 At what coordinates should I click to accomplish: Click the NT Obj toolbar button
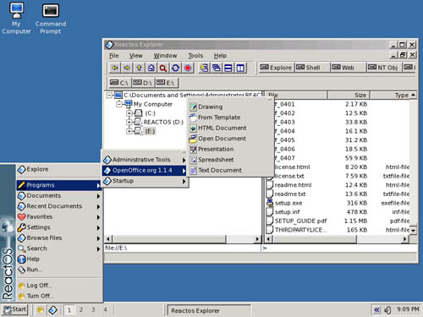click(x=383, y=68)
